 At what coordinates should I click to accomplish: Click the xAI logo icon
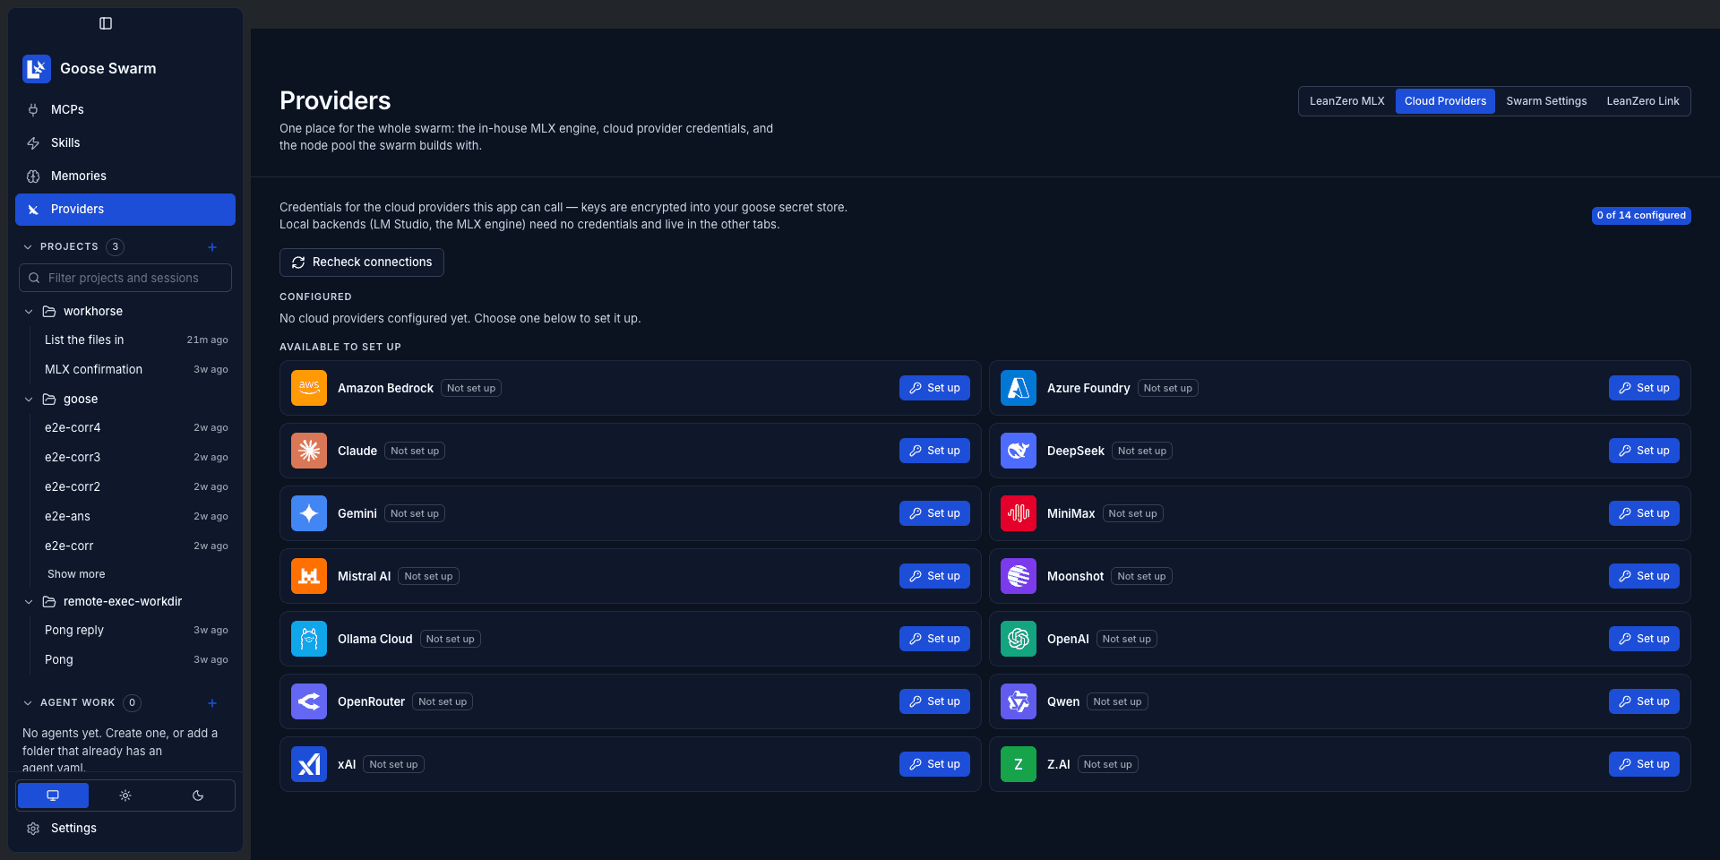tap(309, 764)
